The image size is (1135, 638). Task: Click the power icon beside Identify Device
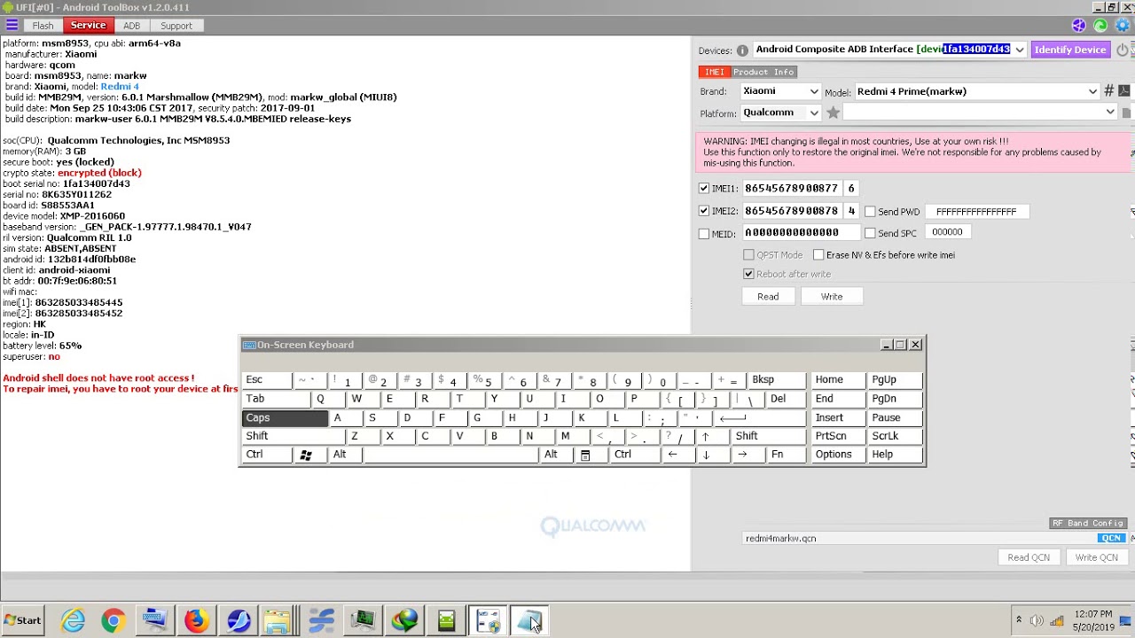1123,51
